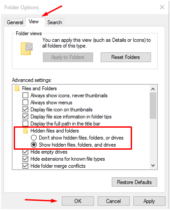
Task: Click the Cancel button
Action: 113,201
